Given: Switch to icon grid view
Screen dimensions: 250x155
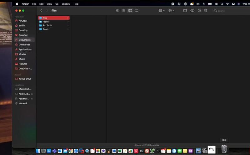Looking at the screenshot, I should pyautogui.click(x=117, y=11).
